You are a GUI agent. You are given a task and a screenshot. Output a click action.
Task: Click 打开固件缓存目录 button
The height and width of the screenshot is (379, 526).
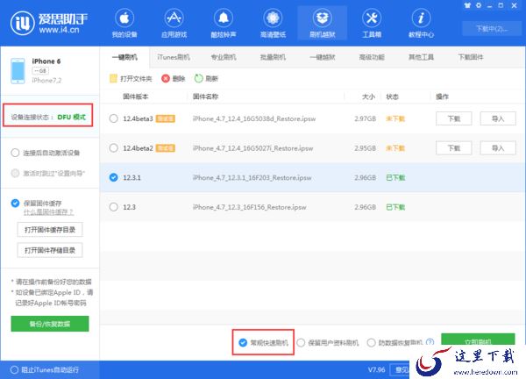click(x=50, y=230)
